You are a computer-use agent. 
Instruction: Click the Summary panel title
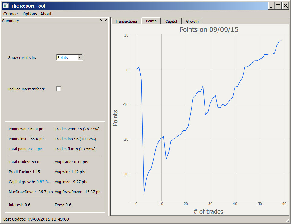(x=10, y=21)
